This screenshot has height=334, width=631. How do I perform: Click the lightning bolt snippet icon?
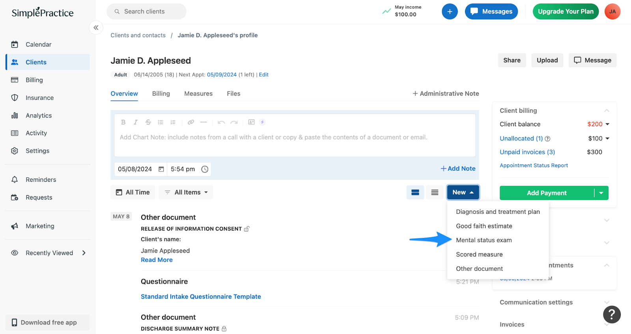[x=262, y=122]
